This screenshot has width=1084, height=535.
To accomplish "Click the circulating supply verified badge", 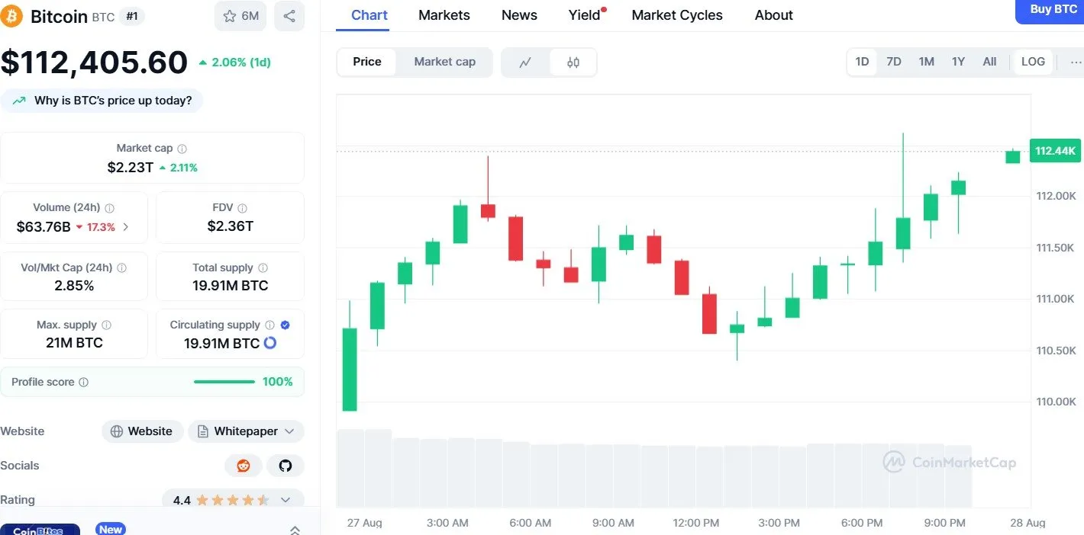I will (286, 325).
